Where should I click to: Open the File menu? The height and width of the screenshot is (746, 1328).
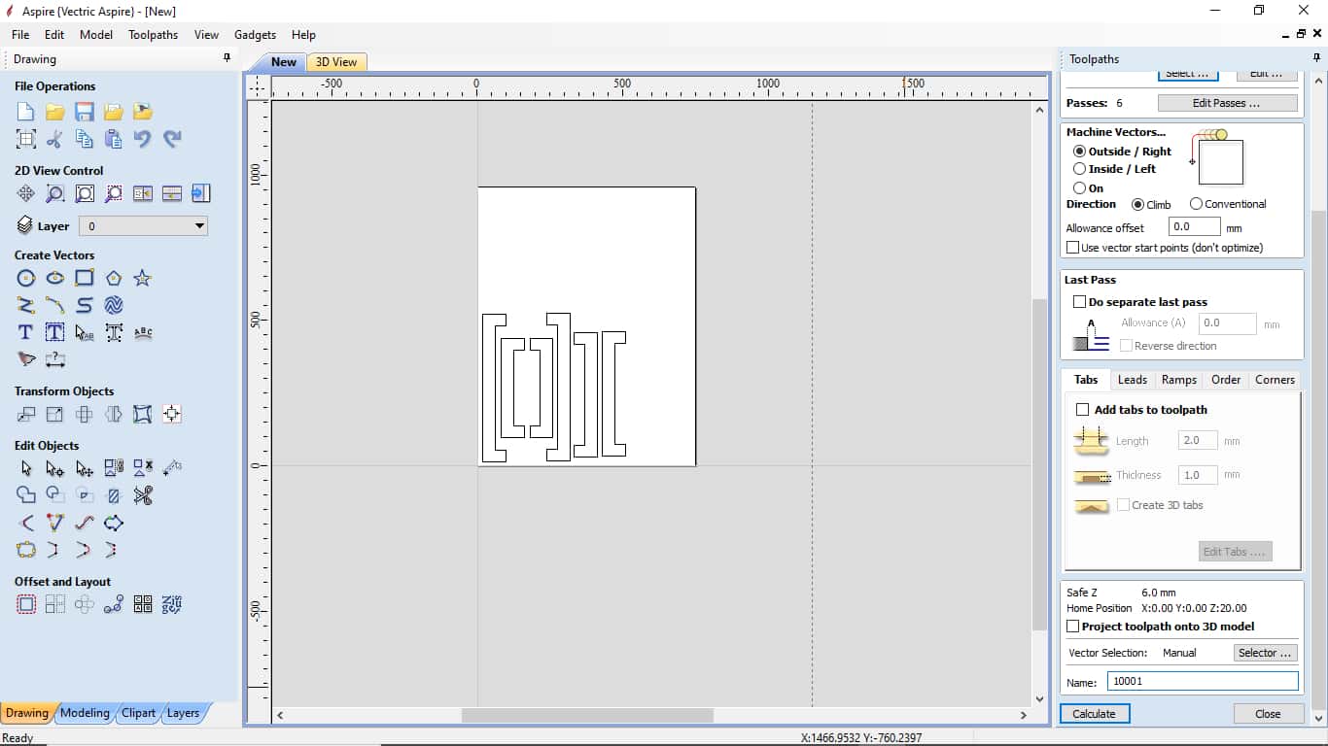coord(20,34)
